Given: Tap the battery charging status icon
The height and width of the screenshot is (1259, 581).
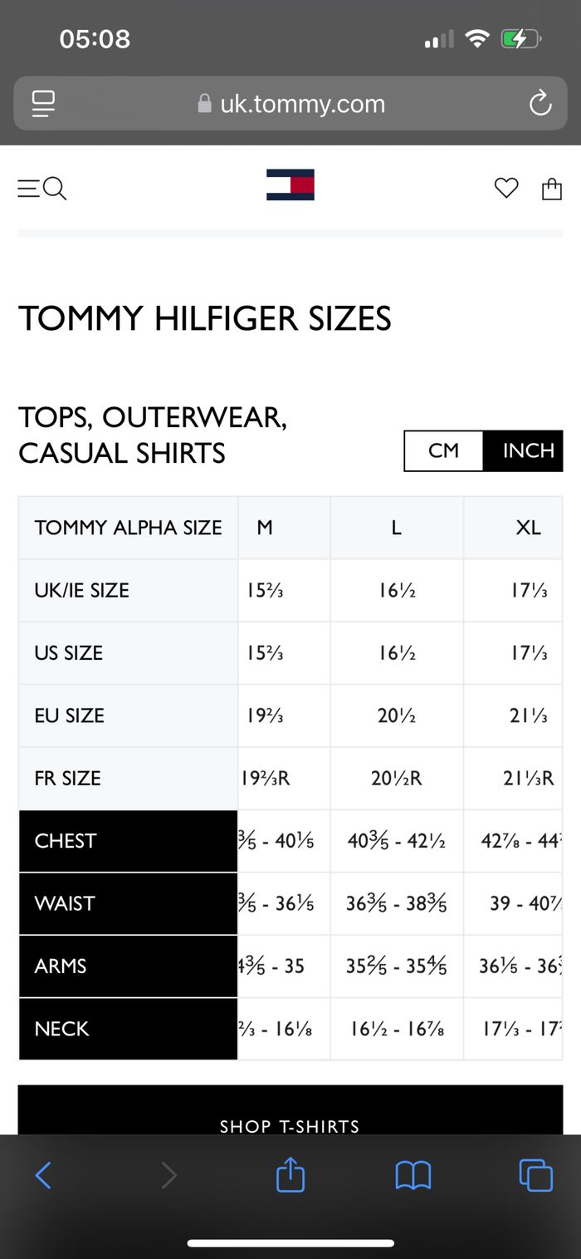Looking at the screenshot, I should [520, 38].
